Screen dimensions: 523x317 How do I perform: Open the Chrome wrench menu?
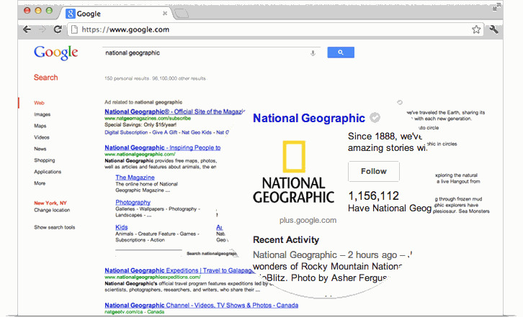tap(493, 29)
